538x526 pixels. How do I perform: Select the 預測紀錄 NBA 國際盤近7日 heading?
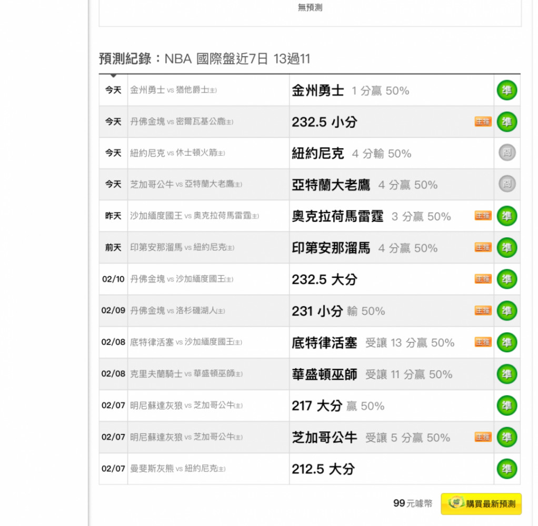pyautogui.click(x=204, y=59)
